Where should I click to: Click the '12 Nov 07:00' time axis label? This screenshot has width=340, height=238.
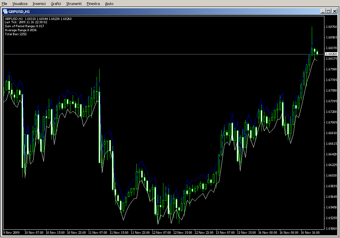point(161,233)
